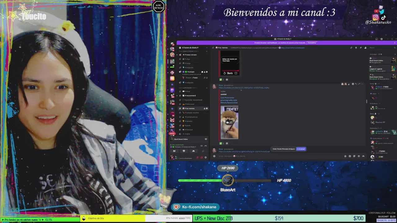Open the comida-recetas channel
Image resolution: width=397 pixels, height=223 pixels.
tap(192, 113)
